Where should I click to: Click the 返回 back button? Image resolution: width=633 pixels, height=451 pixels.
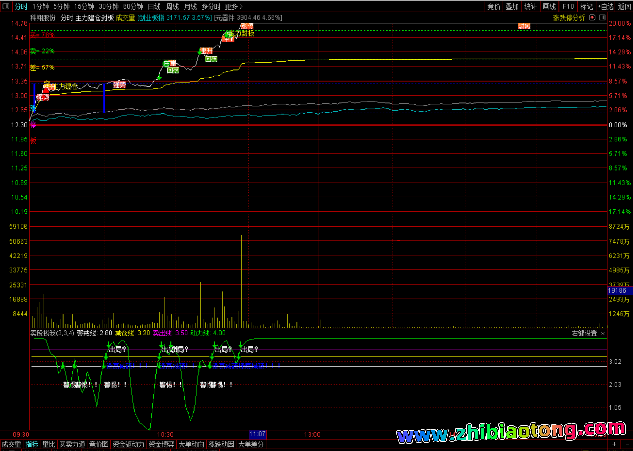(624, 6)
